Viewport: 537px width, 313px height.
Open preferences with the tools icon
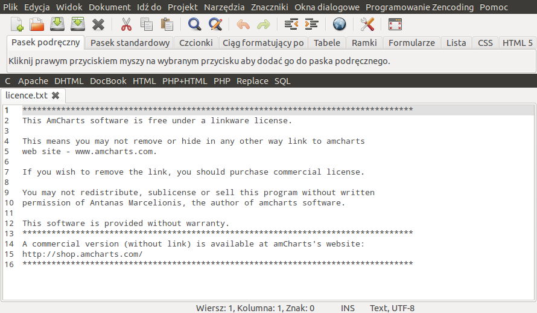[x=367, y=24]
